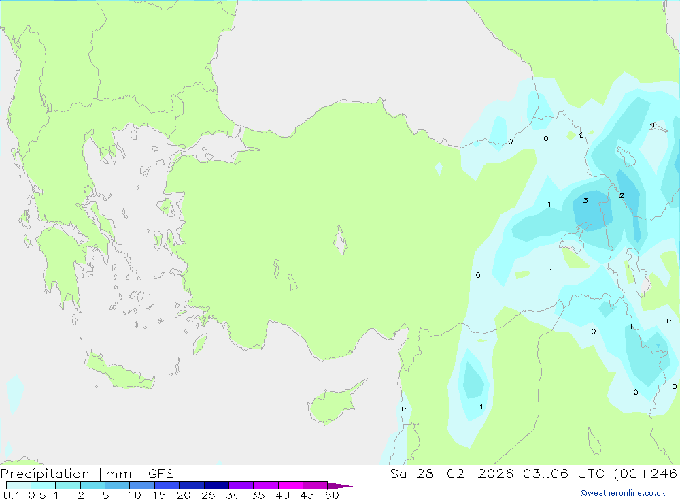Open the weatheronline.co.uk credit link
The width and height of the screenshot is (680, 499).
pyautogui.click(x=623, y=493)
